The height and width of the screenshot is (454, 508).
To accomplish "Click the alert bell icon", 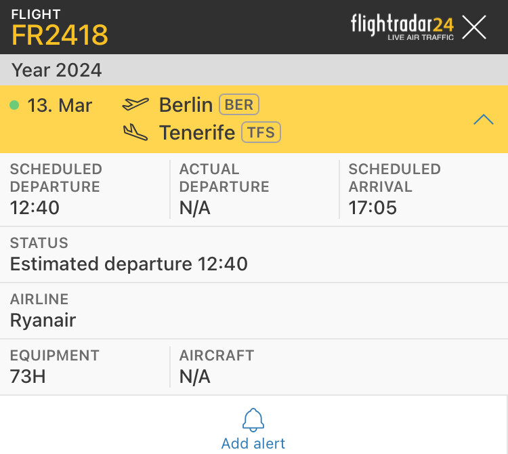I will 253,420.
